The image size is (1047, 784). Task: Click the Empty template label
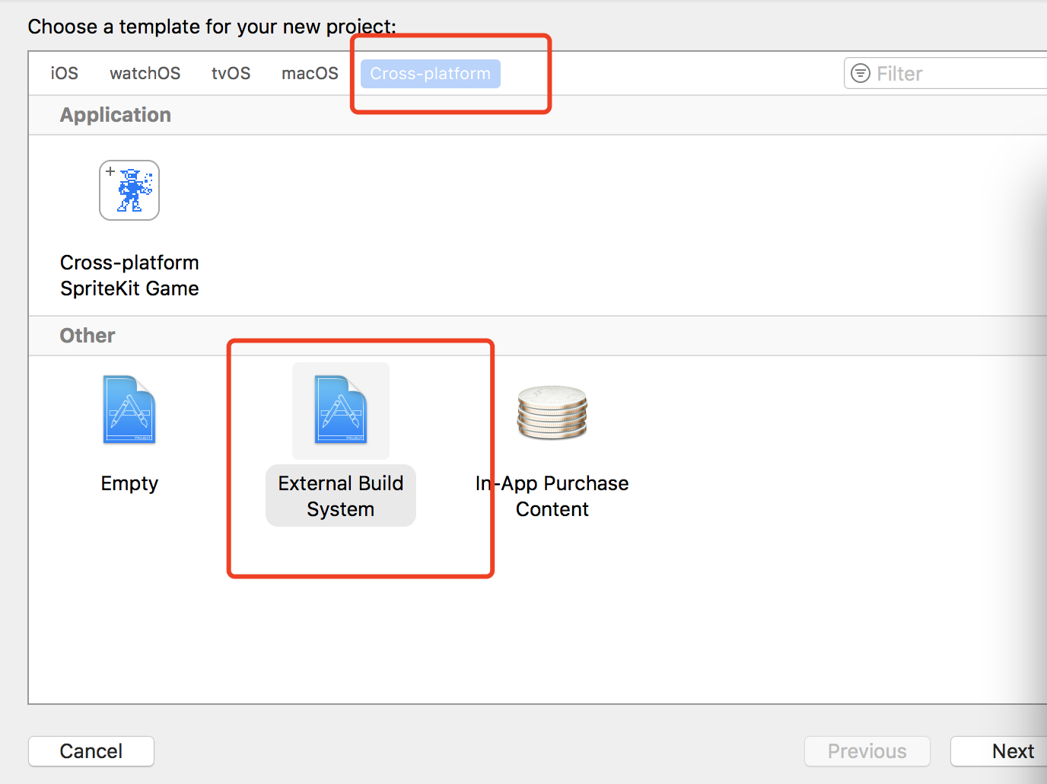point(129,483)
